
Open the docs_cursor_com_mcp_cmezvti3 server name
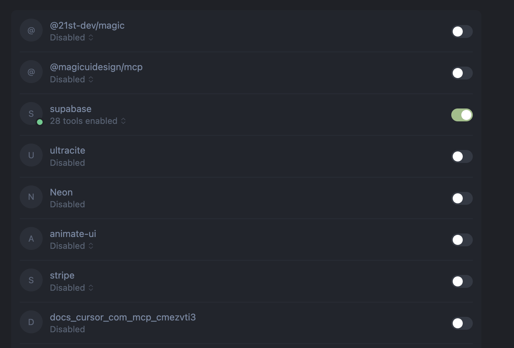coord(123,317)
